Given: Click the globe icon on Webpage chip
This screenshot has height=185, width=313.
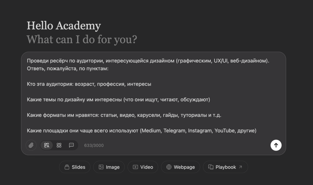Looking at the screenshot, I should click(169, 167).
